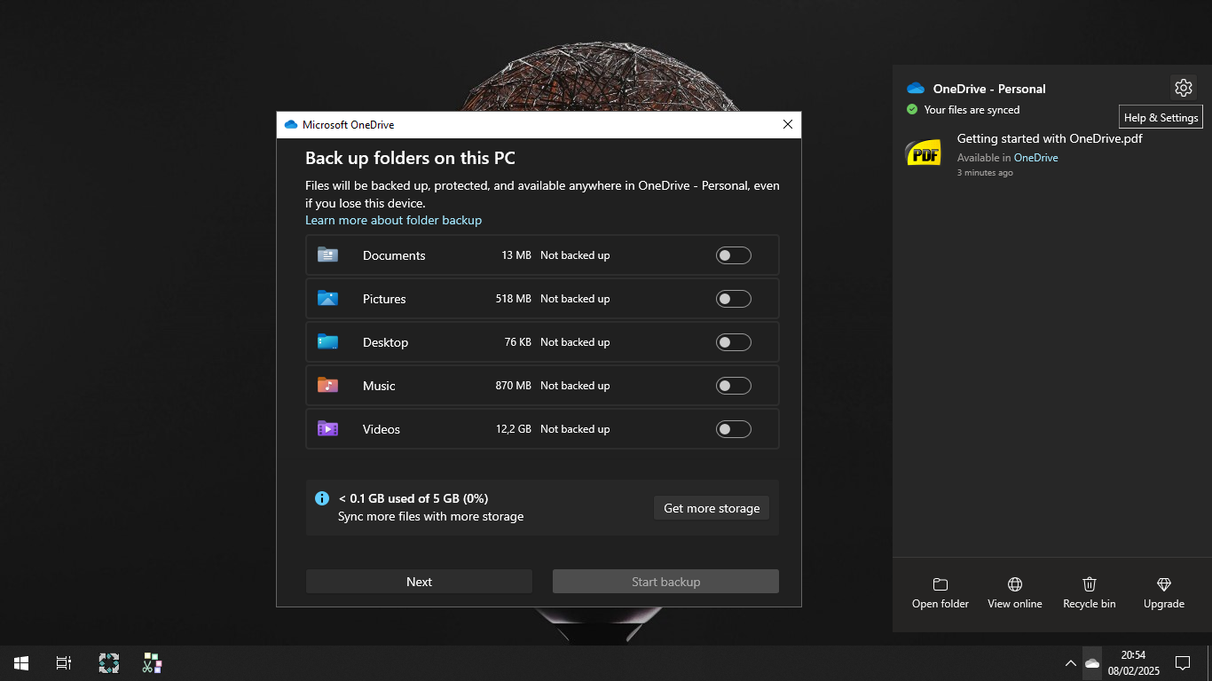Click the Get more storage button
Viewport: 1212px width, 681px height.
[712, 508]
